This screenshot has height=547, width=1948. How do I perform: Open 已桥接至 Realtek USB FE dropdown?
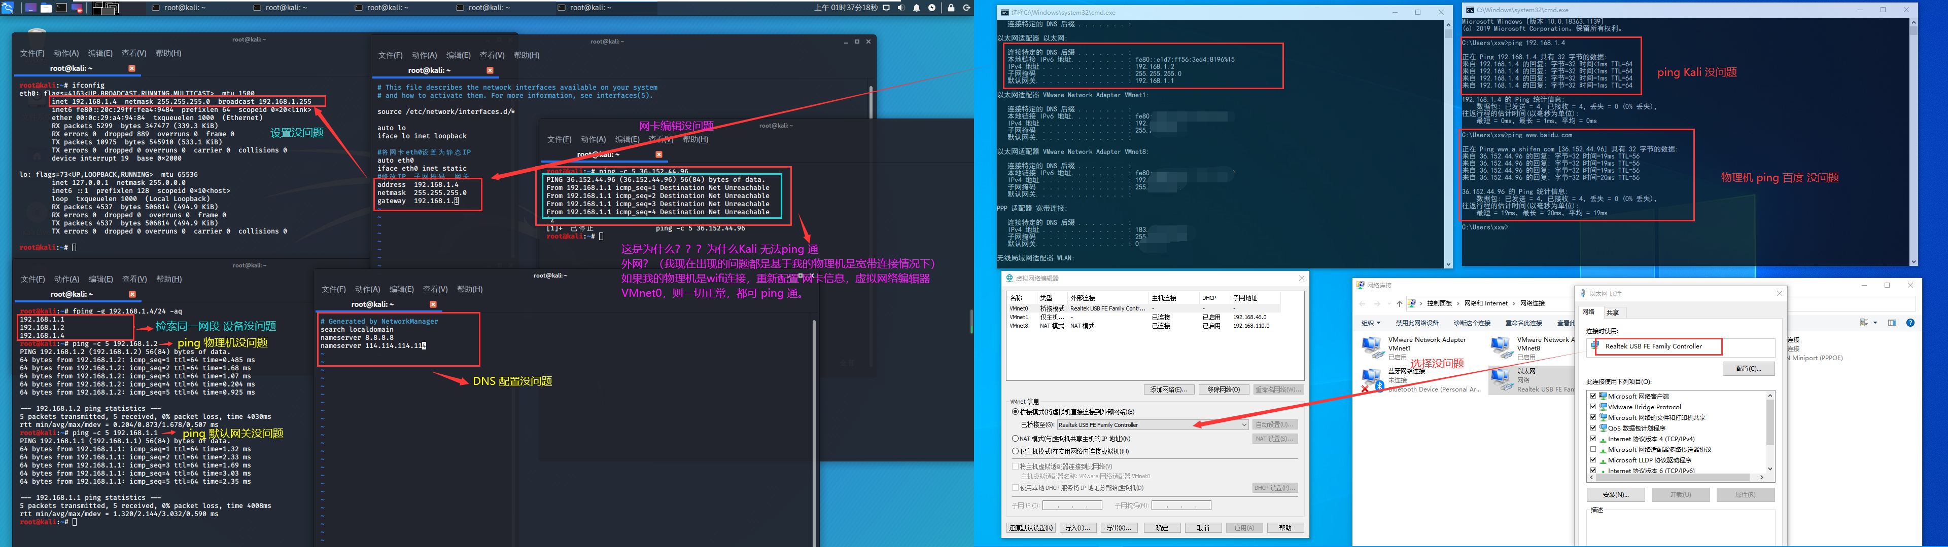(1153, 424)
